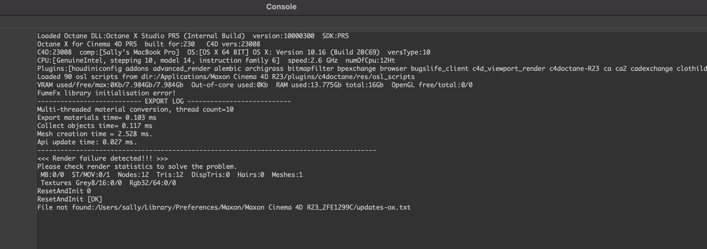Select the 'Render failure detected!!!' message
This screenshot has width=707, height=249.
pyautogui.click(x=102, y=158)
